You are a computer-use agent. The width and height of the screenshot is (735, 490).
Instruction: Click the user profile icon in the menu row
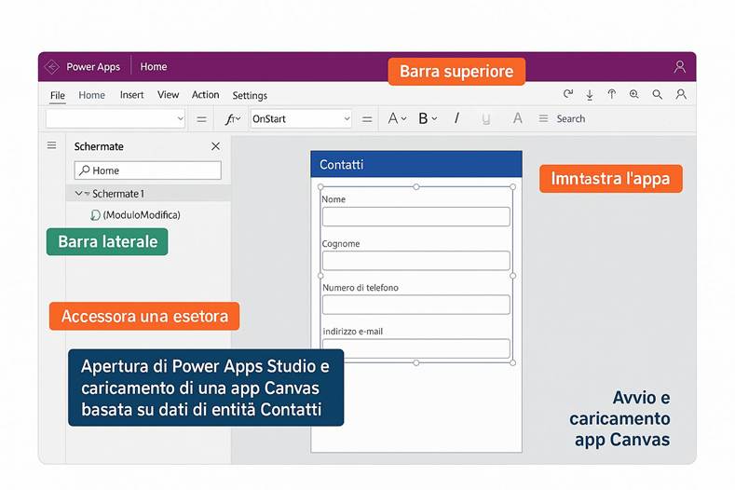pos(681,94)
